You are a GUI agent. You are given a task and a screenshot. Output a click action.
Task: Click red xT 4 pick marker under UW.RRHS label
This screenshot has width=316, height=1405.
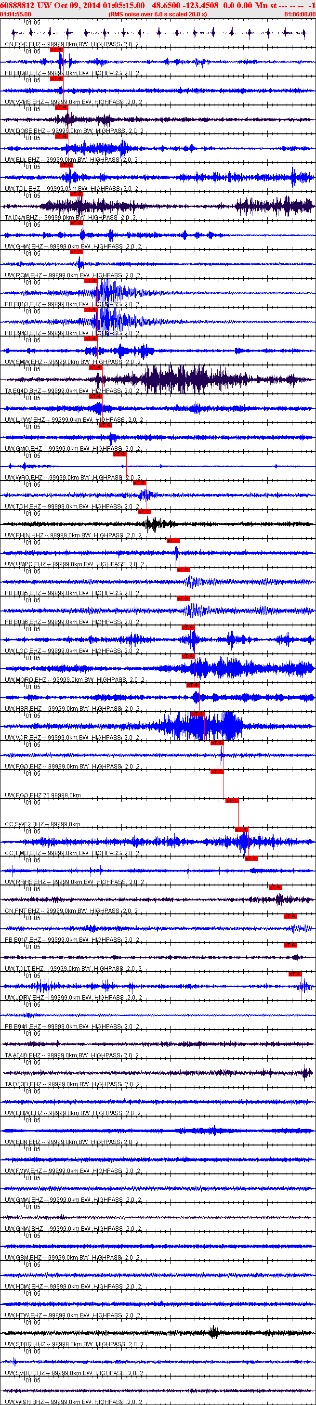tap(275, 887)
